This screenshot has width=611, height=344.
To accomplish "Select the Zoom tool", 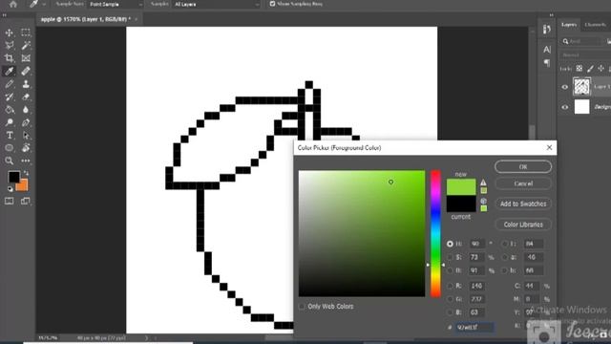I will tap(9, 161).
